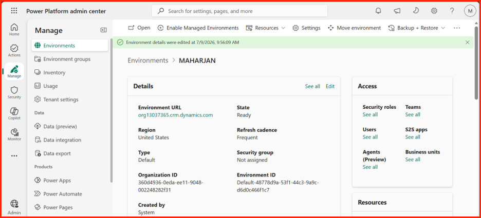The height and width of the screenshot is (218, 481).
Task: Expand Backup + Restore dropdown
Action: click(417, 28)
